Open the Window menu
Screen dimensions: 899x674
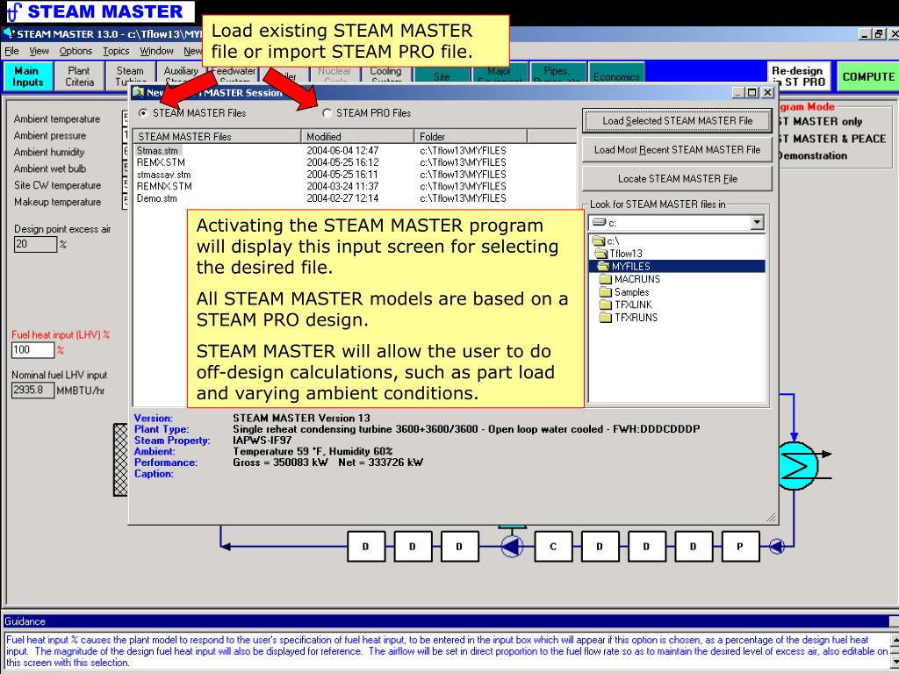[156, 51]
